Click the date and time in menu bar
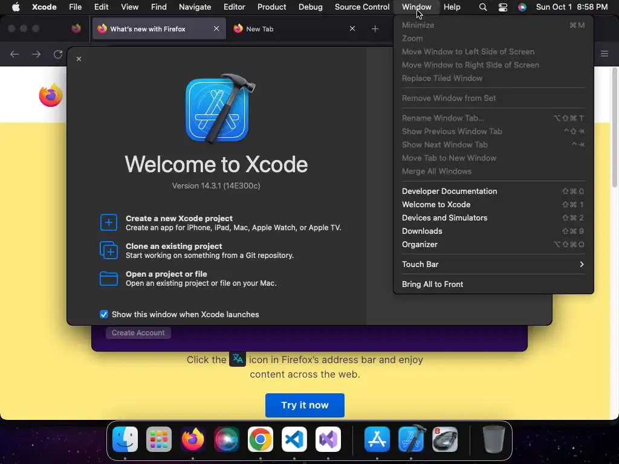This screenshot has width=619, height=464. coord(572,7)
